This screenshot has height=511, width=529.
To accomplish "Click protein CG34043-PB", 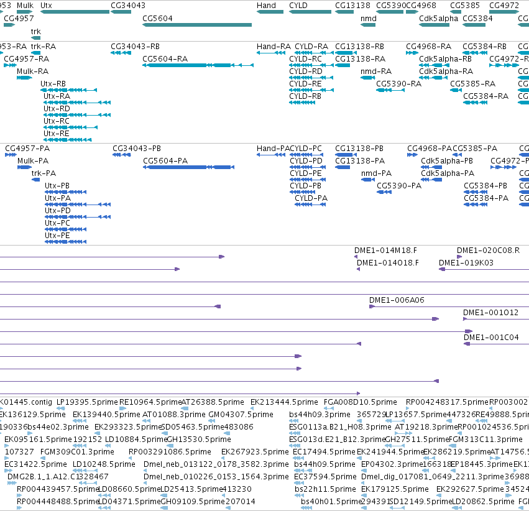I will 122,154.
